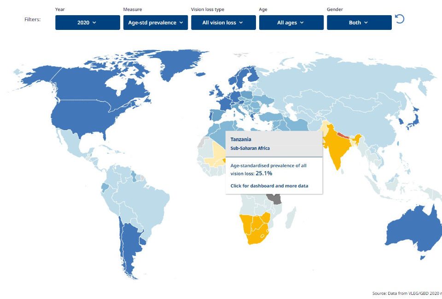Screen dimensions: 442x299
Task: Select Madagascar island on the map
Action: coord(291,218)
